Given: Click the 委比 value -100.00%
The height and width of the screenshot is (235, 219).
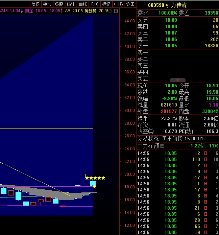Looking at the screenshot, I should (167, 13).
